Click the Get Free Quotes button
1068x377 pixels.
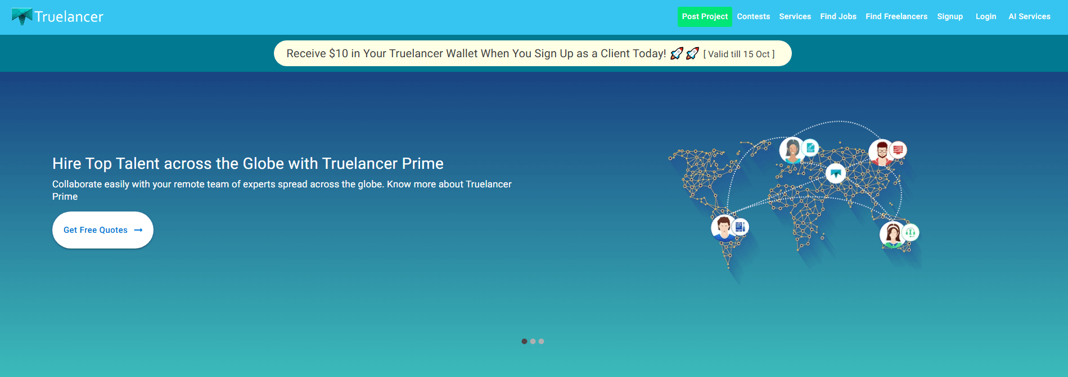(x=103, y=230)
